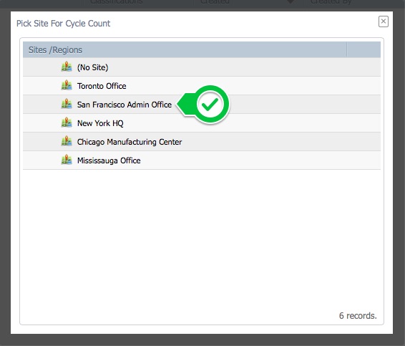Click the San Francisco Admin Office site icon
This screenshot has width=405, height=346.
(67, 104)
